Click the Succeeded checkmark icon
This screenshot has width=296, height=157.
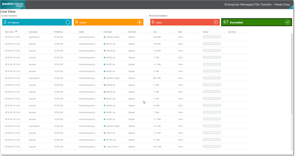pyautogui.click(x=287, y=22)
